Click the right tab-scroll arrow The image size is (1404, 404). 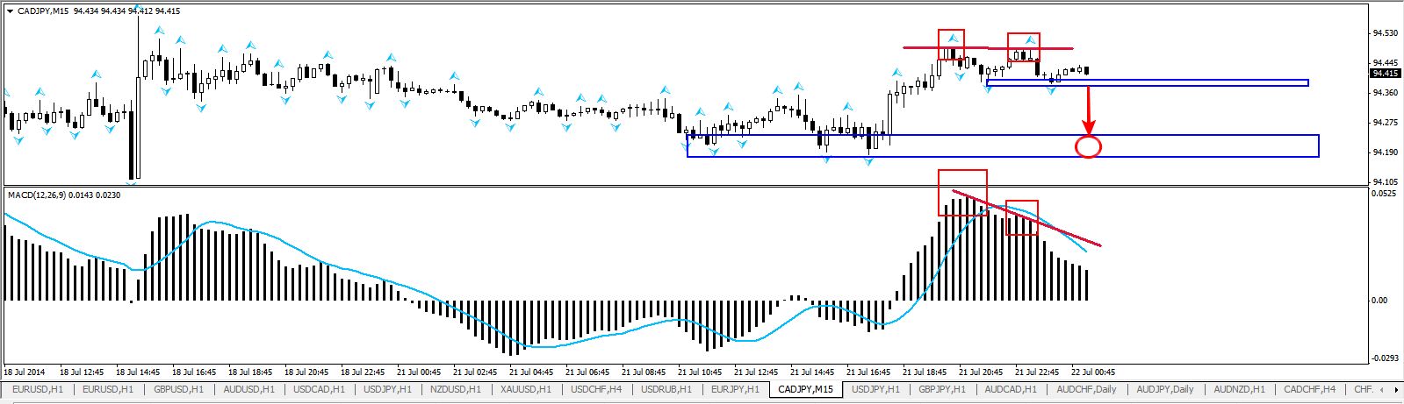(x=1396, y=389)
